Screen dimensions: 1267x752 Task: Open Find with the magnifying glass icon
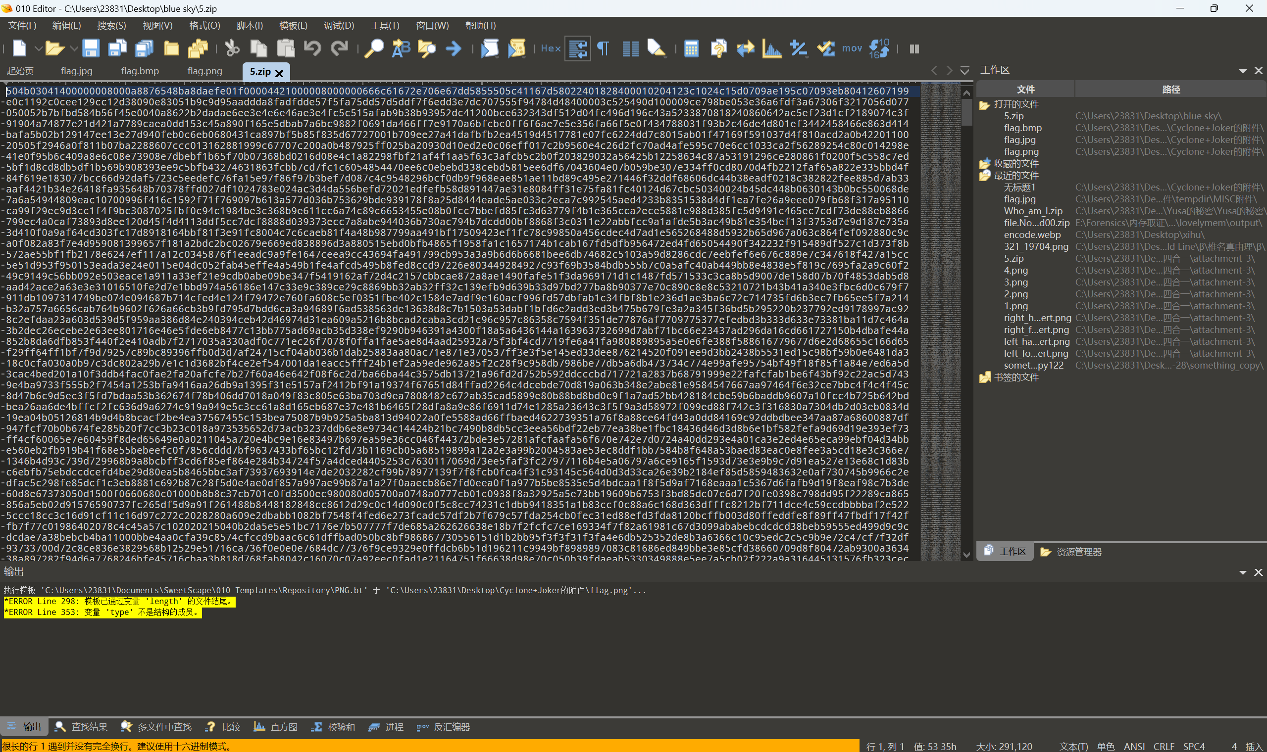[x=374, y=48]
